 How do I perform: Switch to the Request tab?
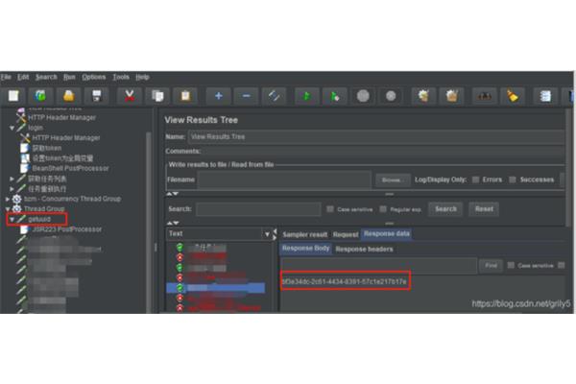(346, 234)
